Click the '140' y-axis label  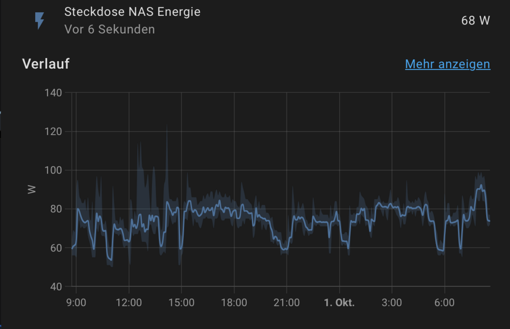(x=53, y=93)
